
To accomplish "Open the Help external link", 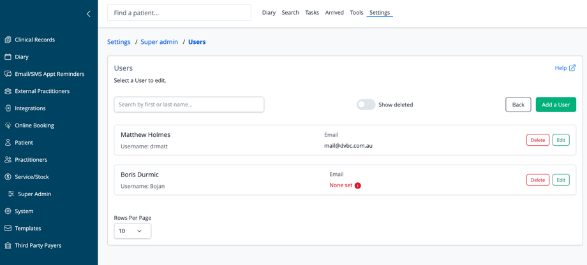I will 565,68.
